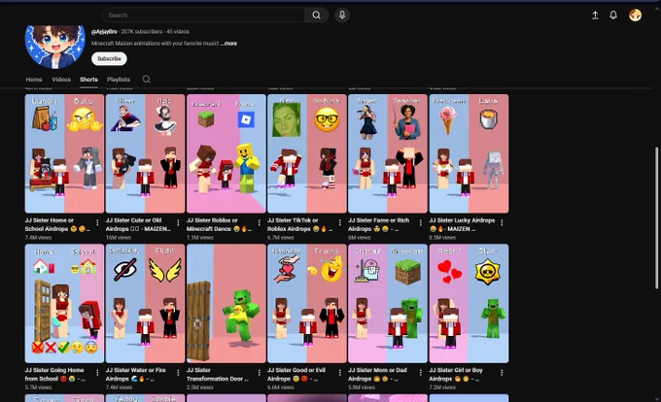The width and height of the screenshot is (661, 402).
Task: Open the Playlists tab
Action: (x=118, y=79)
